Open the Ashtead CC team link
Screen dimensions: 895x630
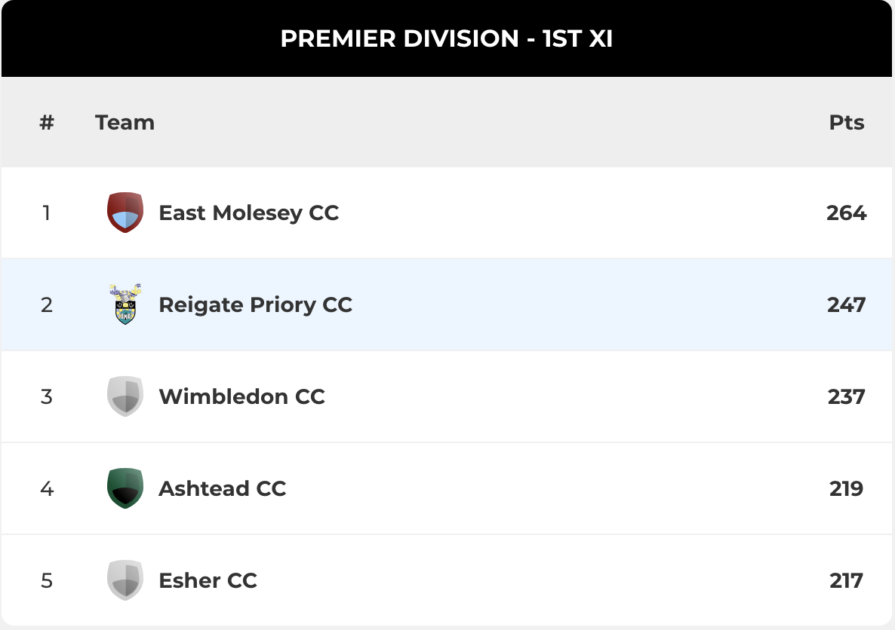pos(222,488)
